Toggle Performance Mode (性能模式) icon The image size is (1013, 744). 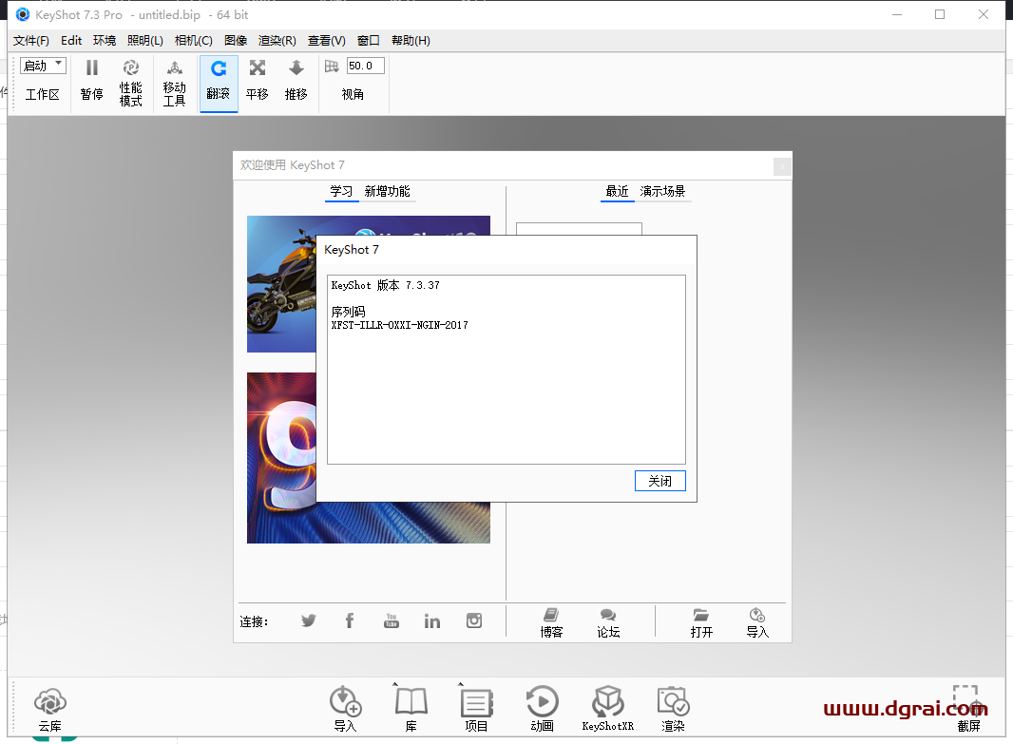point(131,69)
